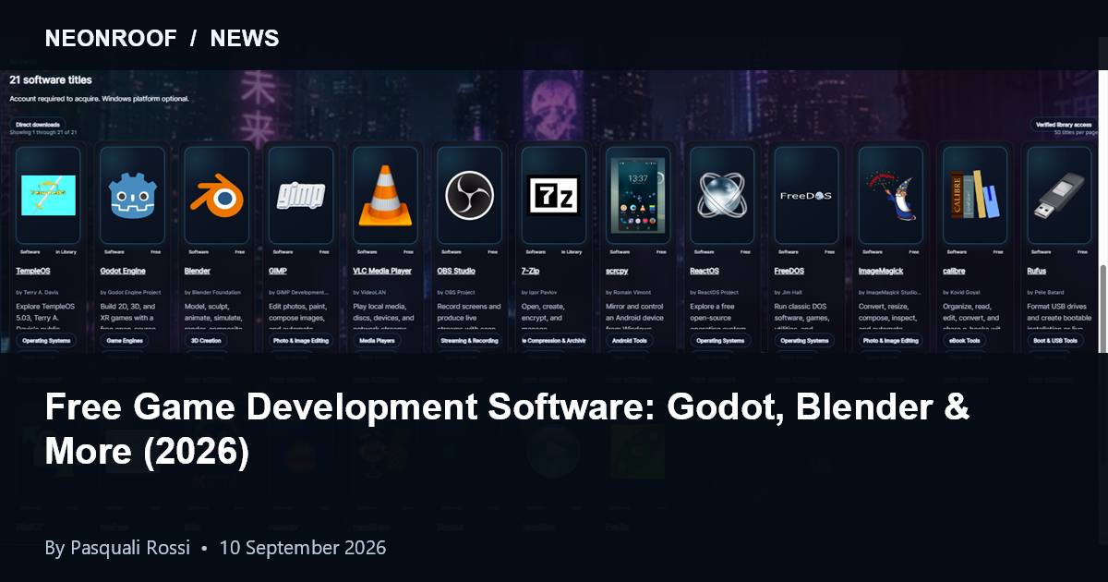Viewport: 1108px width, 582px height.
Task: Click the orange Blender logo
Action: (216, 195)
